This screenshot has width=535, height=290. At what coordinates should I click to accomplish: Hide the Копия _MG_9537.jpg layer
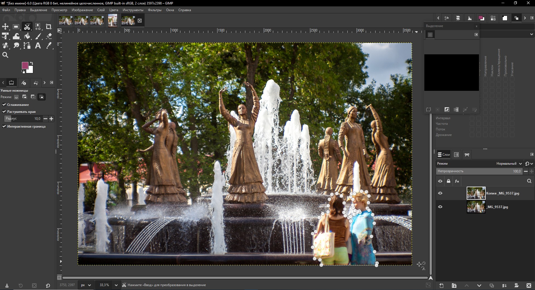tap(440, 193)
